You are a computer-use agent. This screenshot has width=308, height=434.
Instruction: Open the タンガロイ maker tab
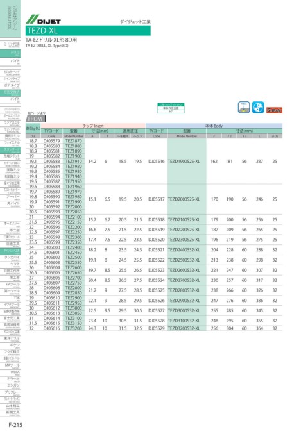pyautogui.click(x=10, y=258)
